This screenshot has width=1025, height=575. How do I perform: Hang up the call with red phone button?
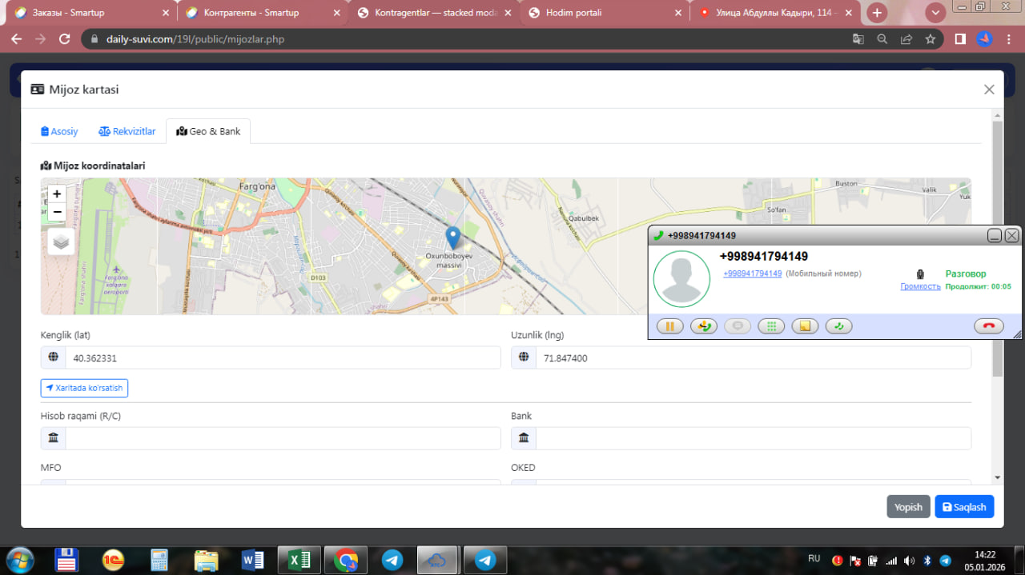[x=988, y=326]
